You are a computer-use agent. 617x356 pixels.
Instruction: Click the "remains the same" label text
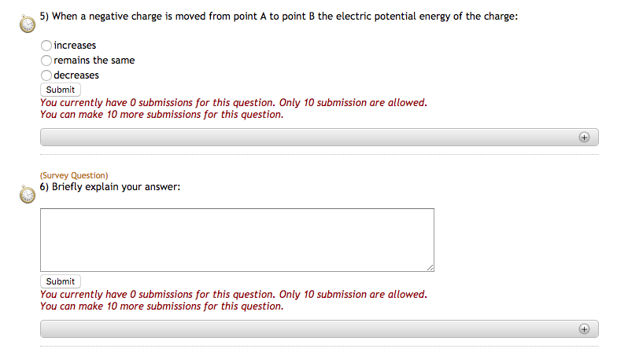94,61
